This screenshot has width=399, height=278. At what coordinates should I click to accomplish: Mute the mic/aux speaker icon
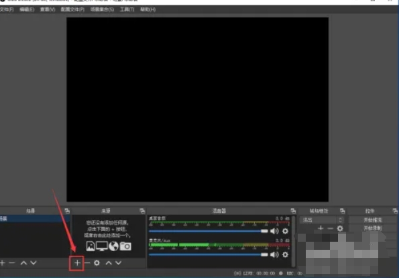click(x=274, y=254)
